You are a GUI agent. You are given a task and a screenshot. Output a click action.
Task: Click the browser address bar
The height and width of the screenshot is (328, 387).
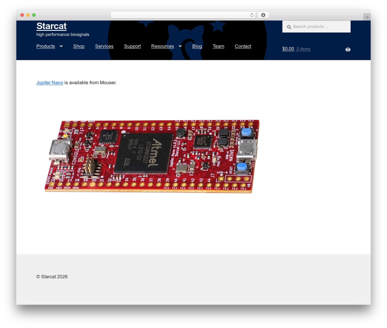[x=183, y=15]
